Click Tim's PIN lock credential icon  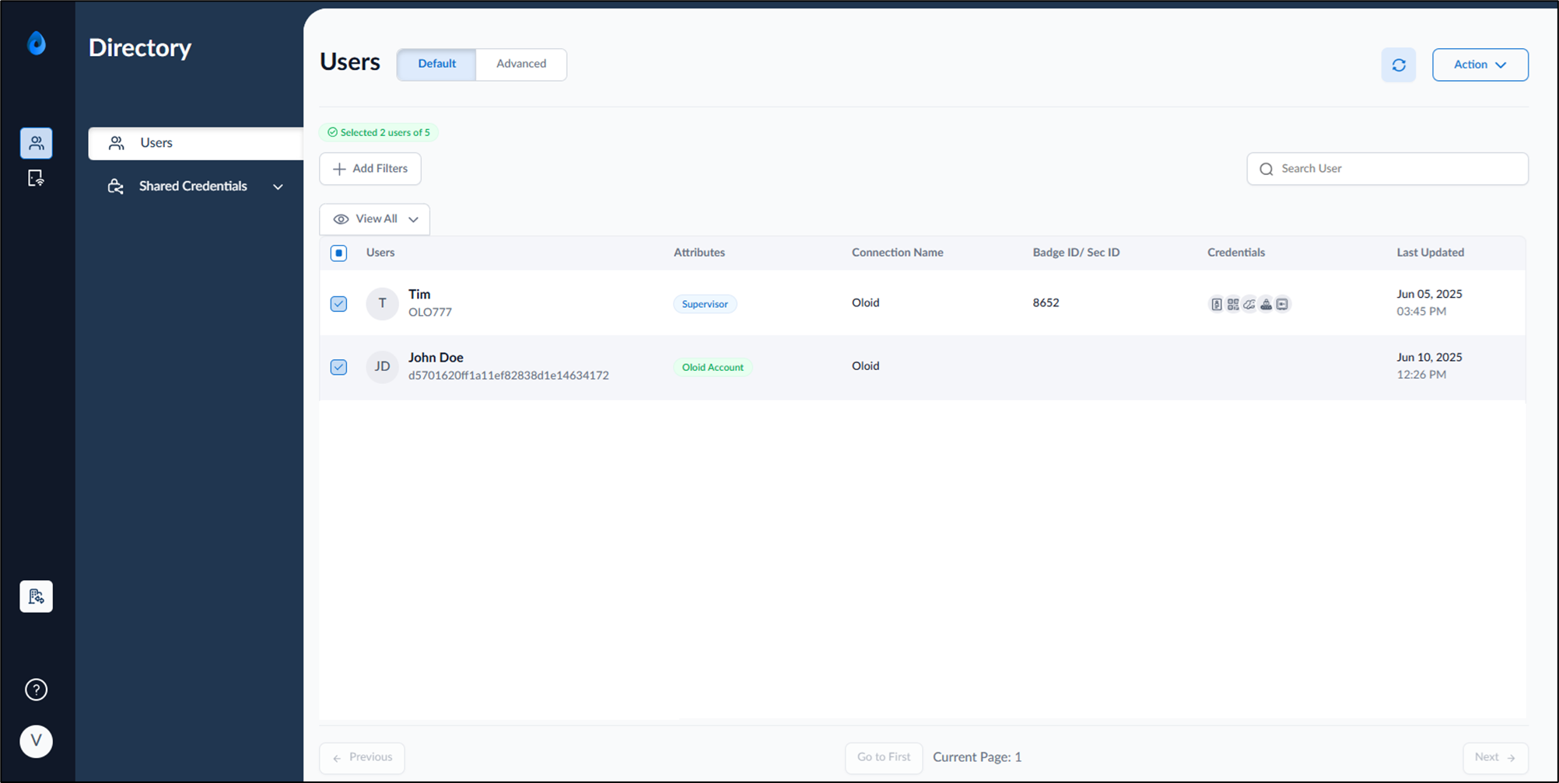[x=1266, y=304]
